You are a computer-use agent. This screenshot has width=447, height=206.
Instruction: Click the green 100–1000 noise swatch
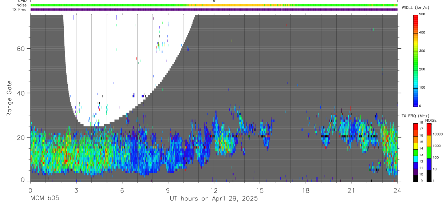point(429,153)
